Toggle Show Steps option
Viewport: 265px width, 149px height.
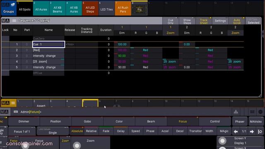[187, 21]
